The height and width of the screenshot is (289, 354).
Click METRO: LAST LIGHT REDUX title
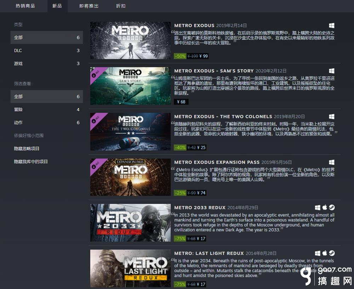(209, 253)
